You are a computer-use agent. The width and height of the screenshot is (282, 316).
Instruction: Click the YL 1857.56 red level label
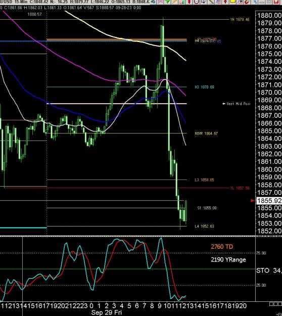point(240,188)
